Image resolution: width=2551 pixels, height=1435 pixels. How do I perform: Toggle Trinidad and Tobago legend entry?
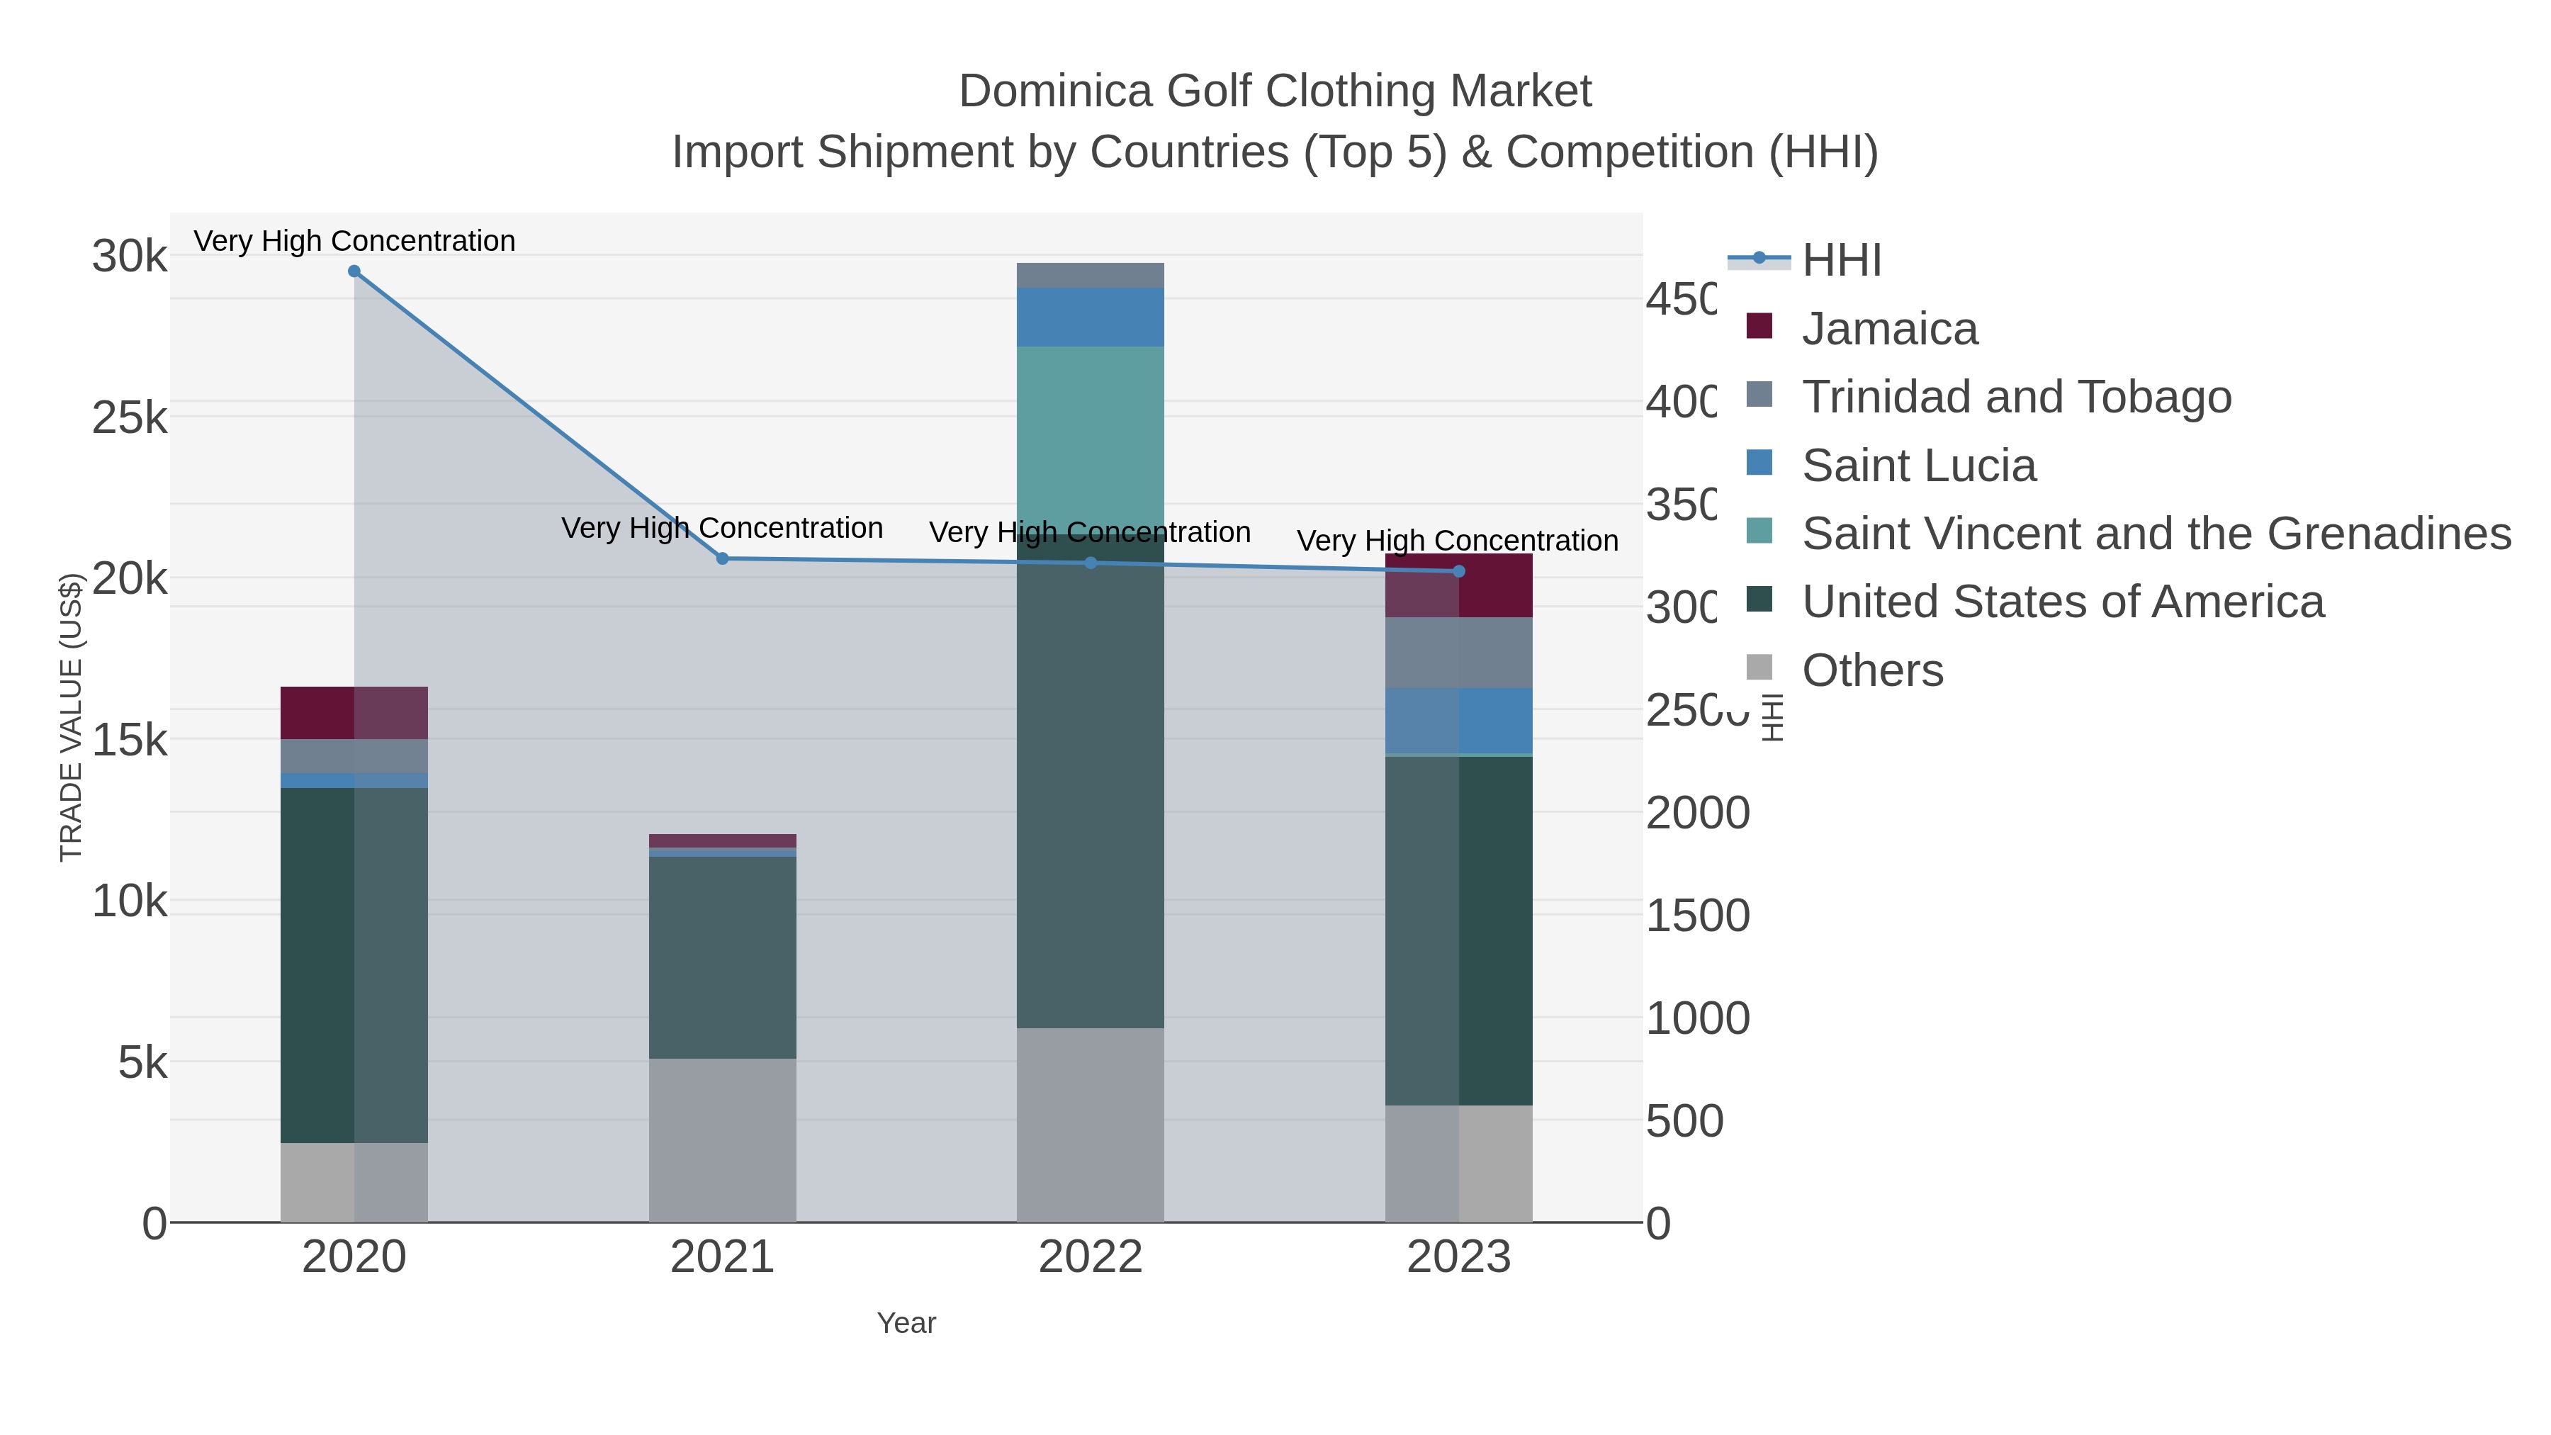point(1981,396)
